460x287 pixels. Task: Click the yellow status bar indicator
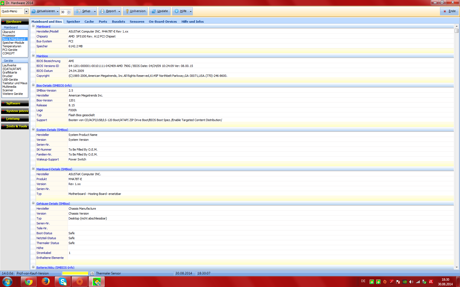click(x=75, y=273)
